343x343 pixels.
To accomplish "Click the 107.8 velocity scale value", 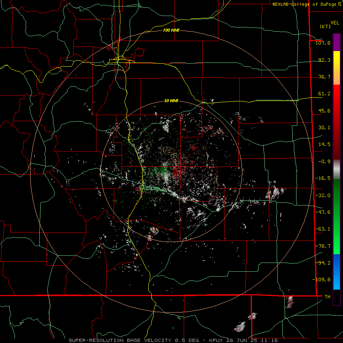I will [323, 43].
